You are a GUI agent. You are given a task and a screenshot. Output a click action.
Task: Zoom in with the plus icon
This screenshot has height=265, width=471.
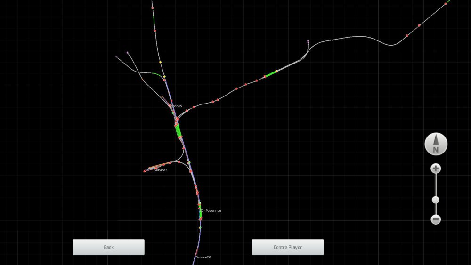[436, 169]
